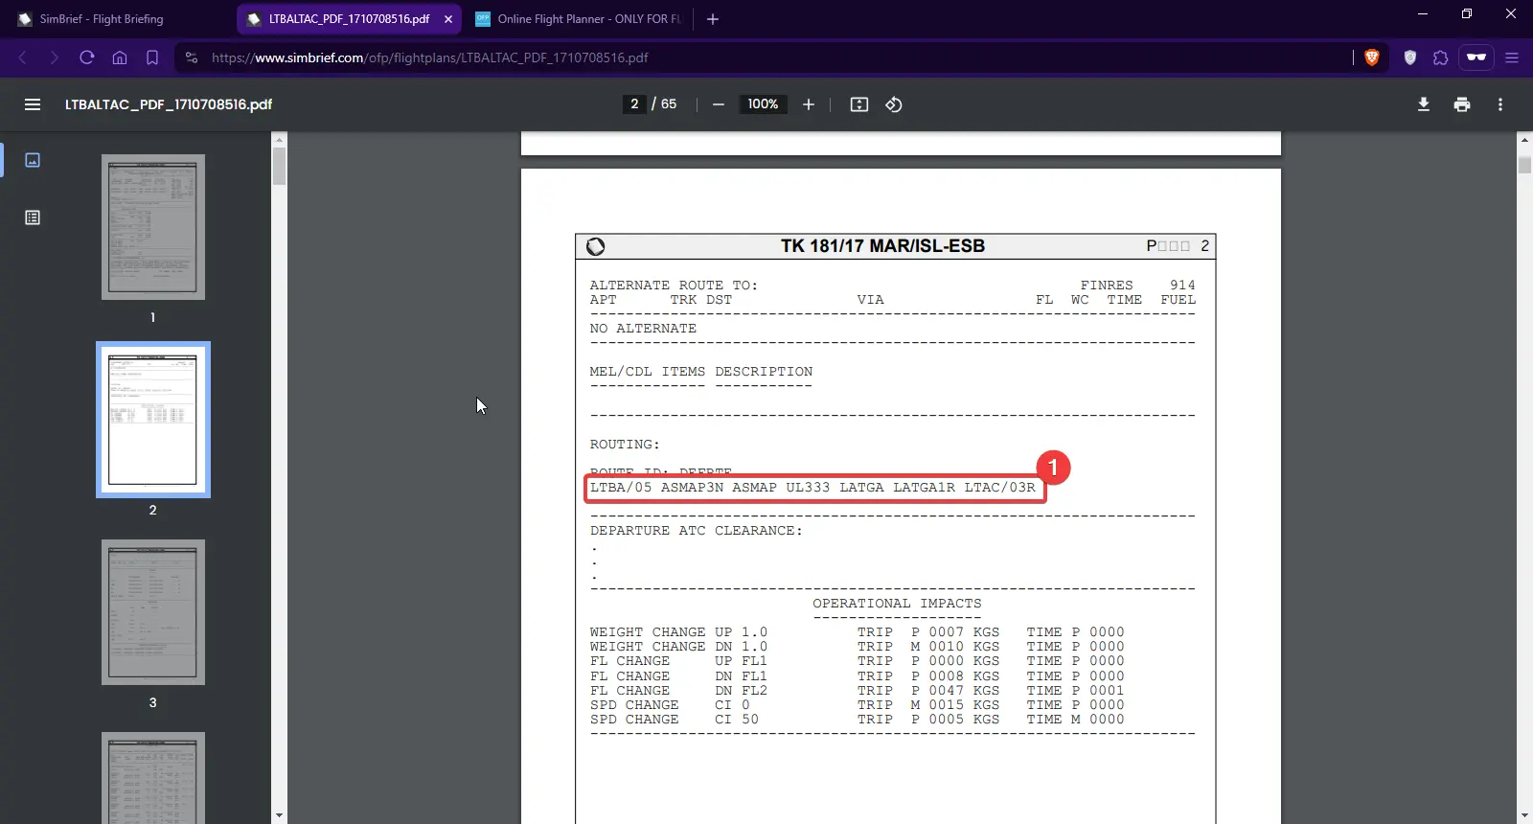Image resolution: width=1533 pixels, height=824 pixels.
Task: View site information icon in address bar
Action: (192, 57)
